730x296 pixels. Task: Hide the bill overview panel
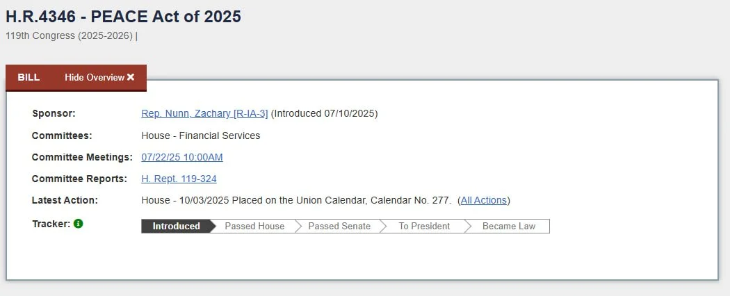pyautogui.click(x=99, y=77)
